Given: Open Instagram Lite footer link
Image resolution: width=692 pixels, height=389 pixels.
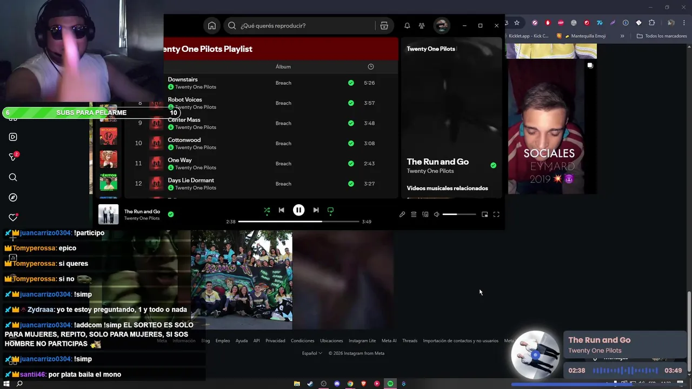Looking at the screenshot, I should [x=362, y=341].
